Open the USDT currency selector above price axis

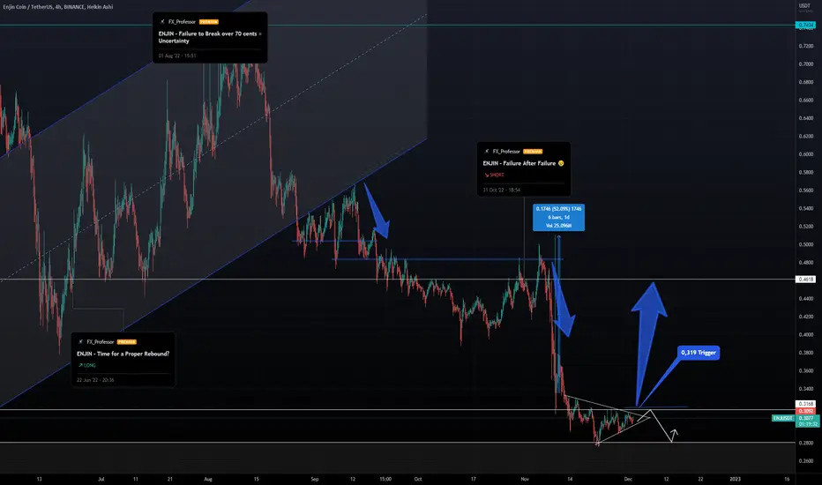coord(804,6)
